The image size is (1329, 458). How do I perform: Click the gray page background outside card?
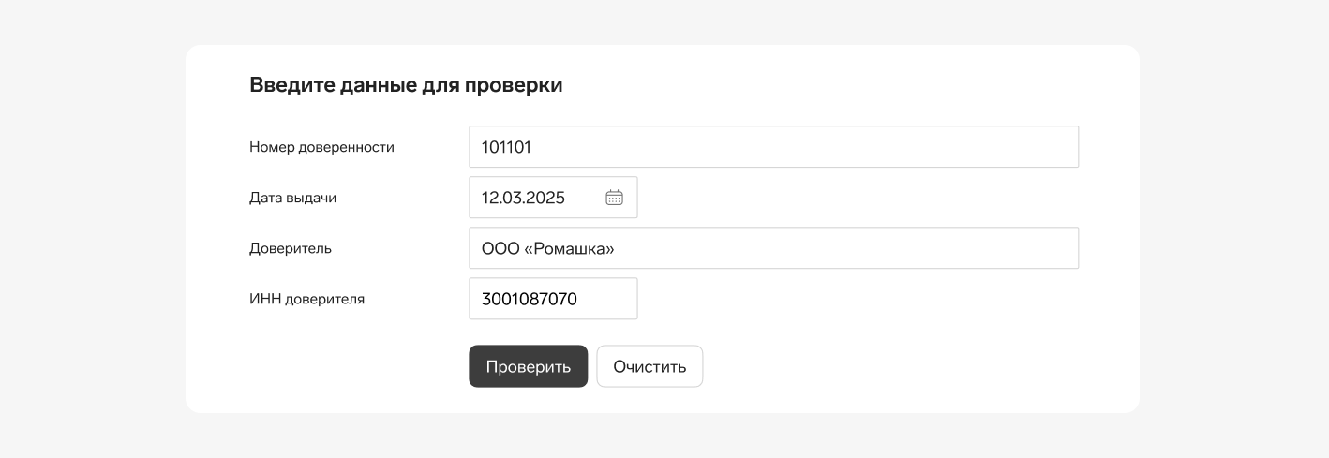tap(94, 234)
